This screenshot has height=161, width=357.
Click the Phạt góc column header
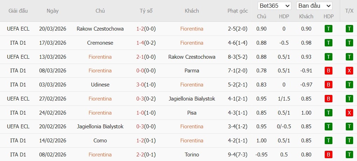238,11
